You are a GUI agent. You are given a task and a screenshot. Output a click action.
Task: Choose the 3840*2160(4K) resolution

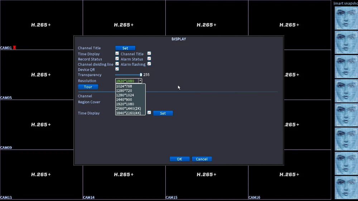130,113
